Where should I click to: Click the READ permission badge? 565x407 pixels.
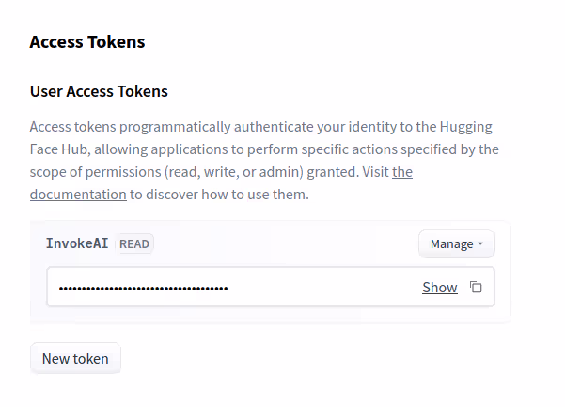[x=134, y=244]
